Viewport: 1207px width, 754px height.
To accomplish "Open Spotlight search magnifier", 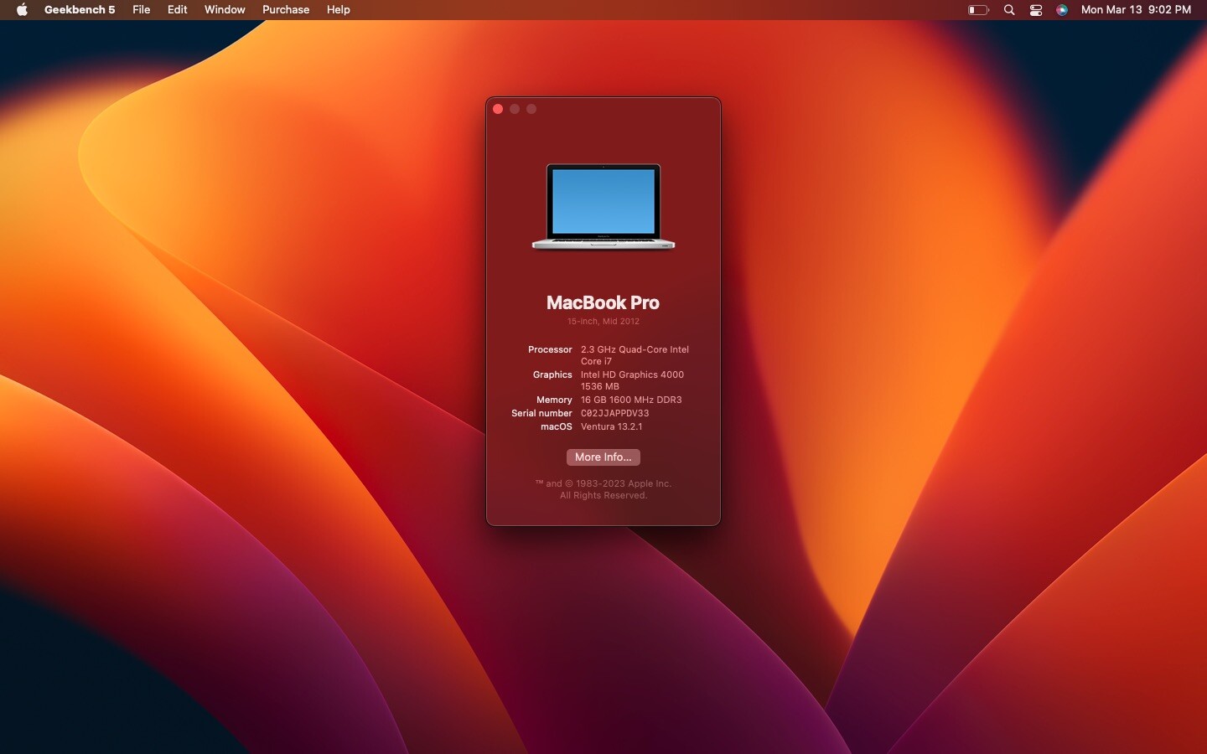I will 1009,10.
